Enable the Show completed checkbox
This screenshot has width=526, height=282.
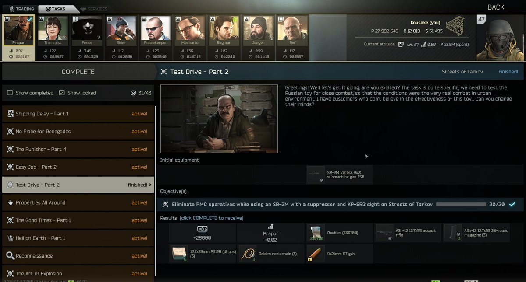pyautogui.click(x=10, y=93)
